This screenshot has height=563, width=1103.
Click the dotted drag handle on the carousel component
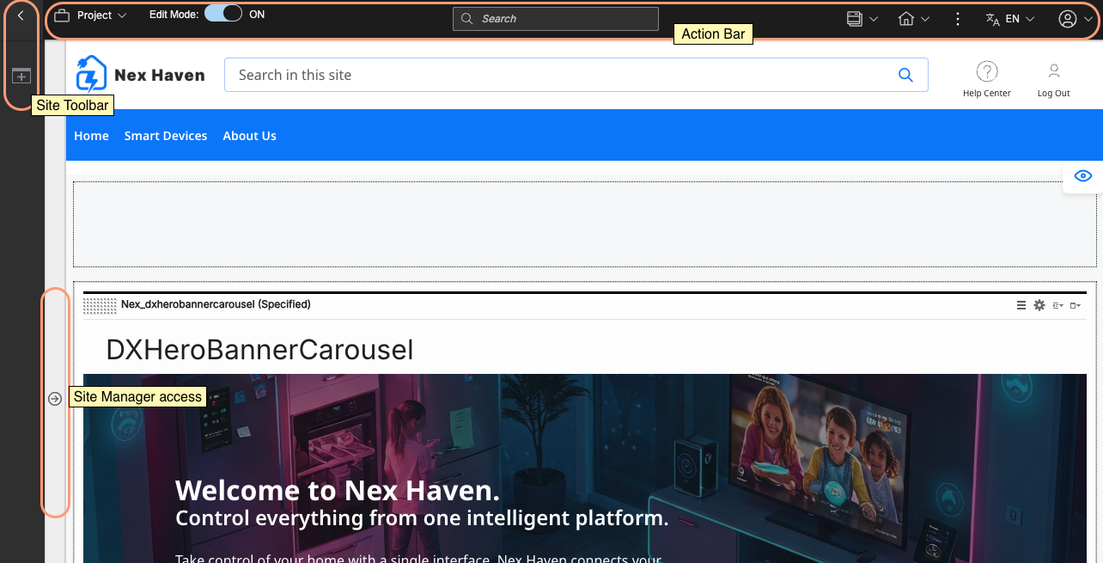point(99,304)
